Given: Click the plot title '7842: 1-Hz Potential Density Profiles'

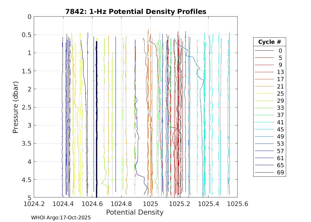Looking at the screenshot, I should coord(136,12).
